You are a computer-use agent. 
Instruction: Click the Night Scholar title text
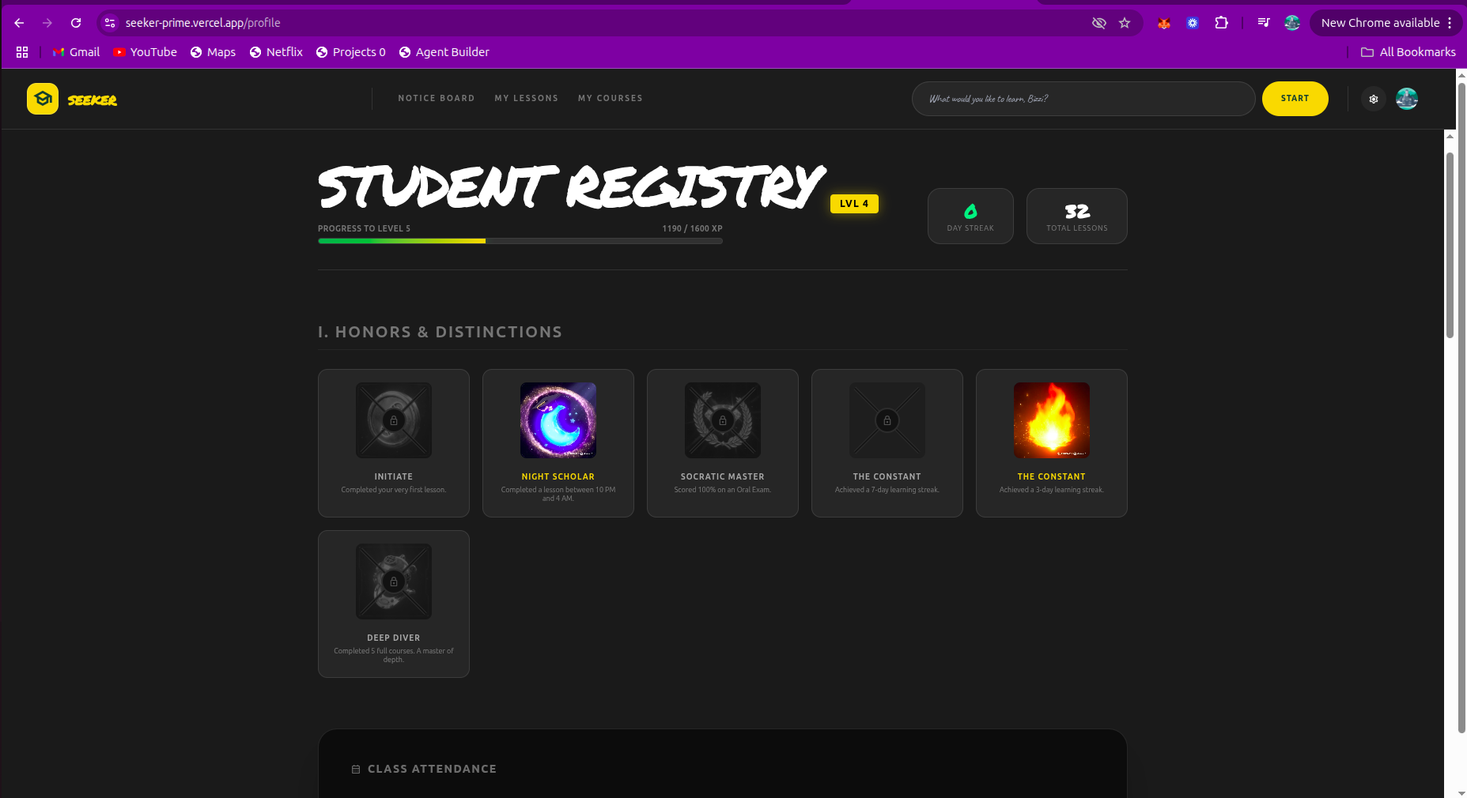click(x=558, y=476)
